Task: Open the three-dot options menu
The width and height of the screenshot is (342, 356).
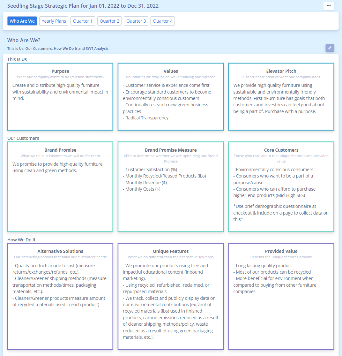Action: 329,6
